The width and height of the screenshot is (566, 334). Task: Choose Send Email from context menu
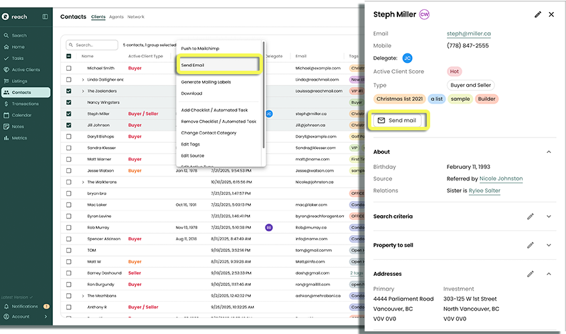[218, 65]
